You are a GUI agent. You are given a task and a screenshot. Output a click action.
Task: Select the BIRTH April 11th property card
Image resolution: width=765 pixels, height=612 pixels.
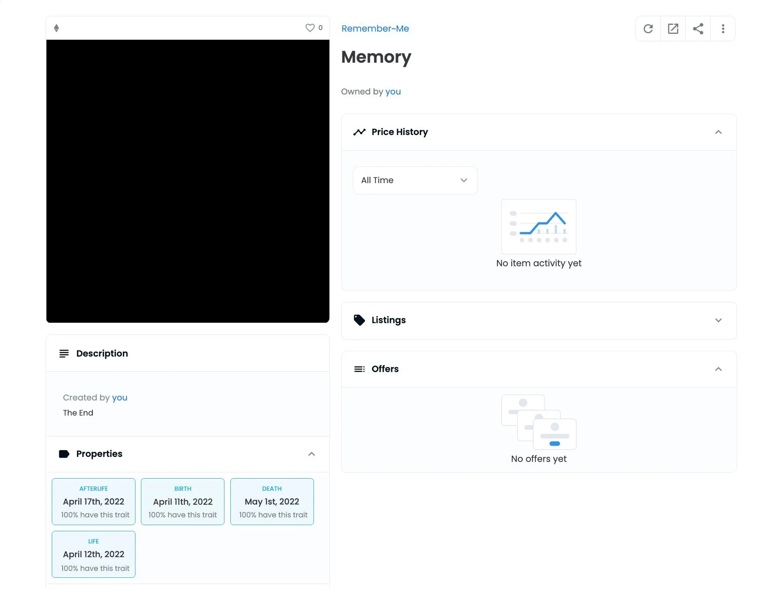(183, 502)
